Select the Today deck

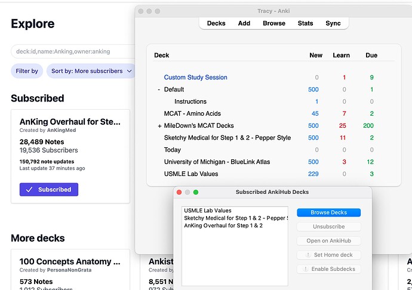coord(173,150)
